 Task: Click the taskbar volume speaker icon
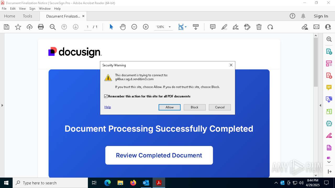(301, 183)
